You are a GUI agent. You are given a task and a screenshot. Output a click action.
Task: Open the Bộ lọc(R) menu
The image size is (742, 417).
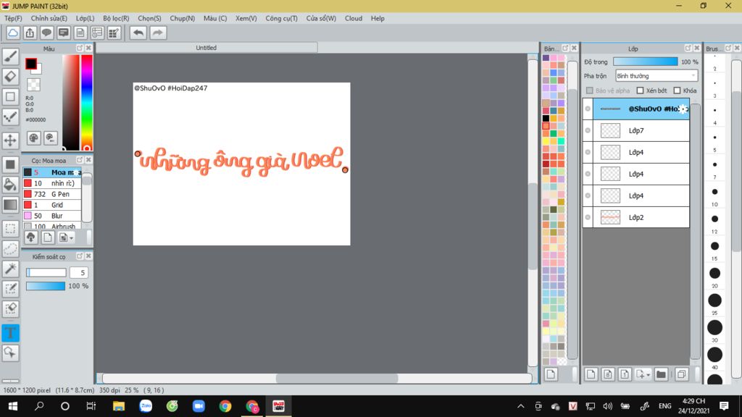pos(116,18)
